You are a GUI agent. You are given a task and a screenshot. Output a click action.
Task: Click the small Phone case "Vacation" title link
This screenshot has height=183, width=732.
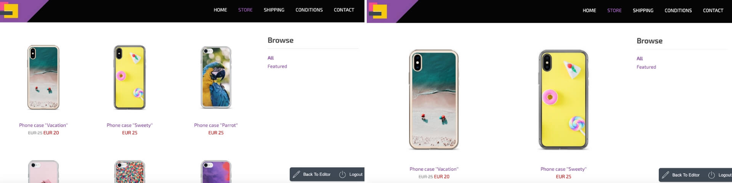click(x=43, y=125)
